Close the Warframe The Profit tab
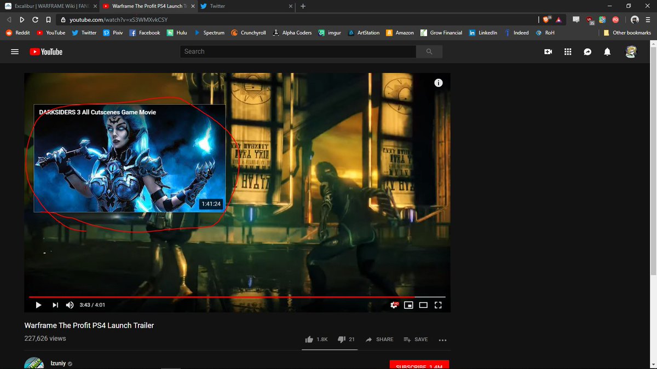Image resolution: width=657 pixels, height=369 pixels. tap(193, 6)
